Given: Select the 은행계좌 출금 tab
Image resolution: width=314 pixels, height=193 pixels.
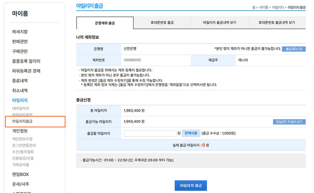Looking at the screenshot, I should pos(105,23).
